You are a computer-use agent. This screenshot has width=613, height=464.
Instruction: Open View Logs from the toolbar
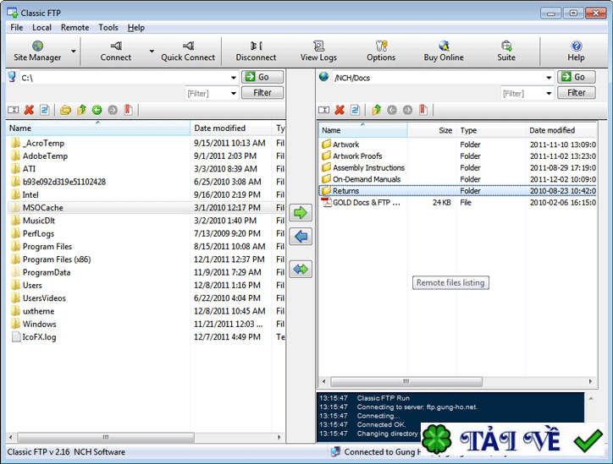tap(318, 51)
